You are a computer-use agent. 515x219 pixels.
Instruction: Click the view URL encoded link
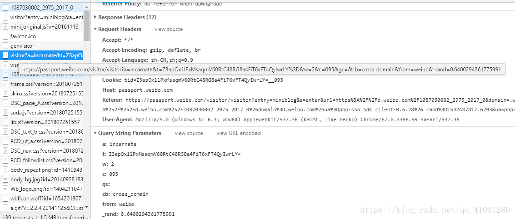[x=239, y=133]
